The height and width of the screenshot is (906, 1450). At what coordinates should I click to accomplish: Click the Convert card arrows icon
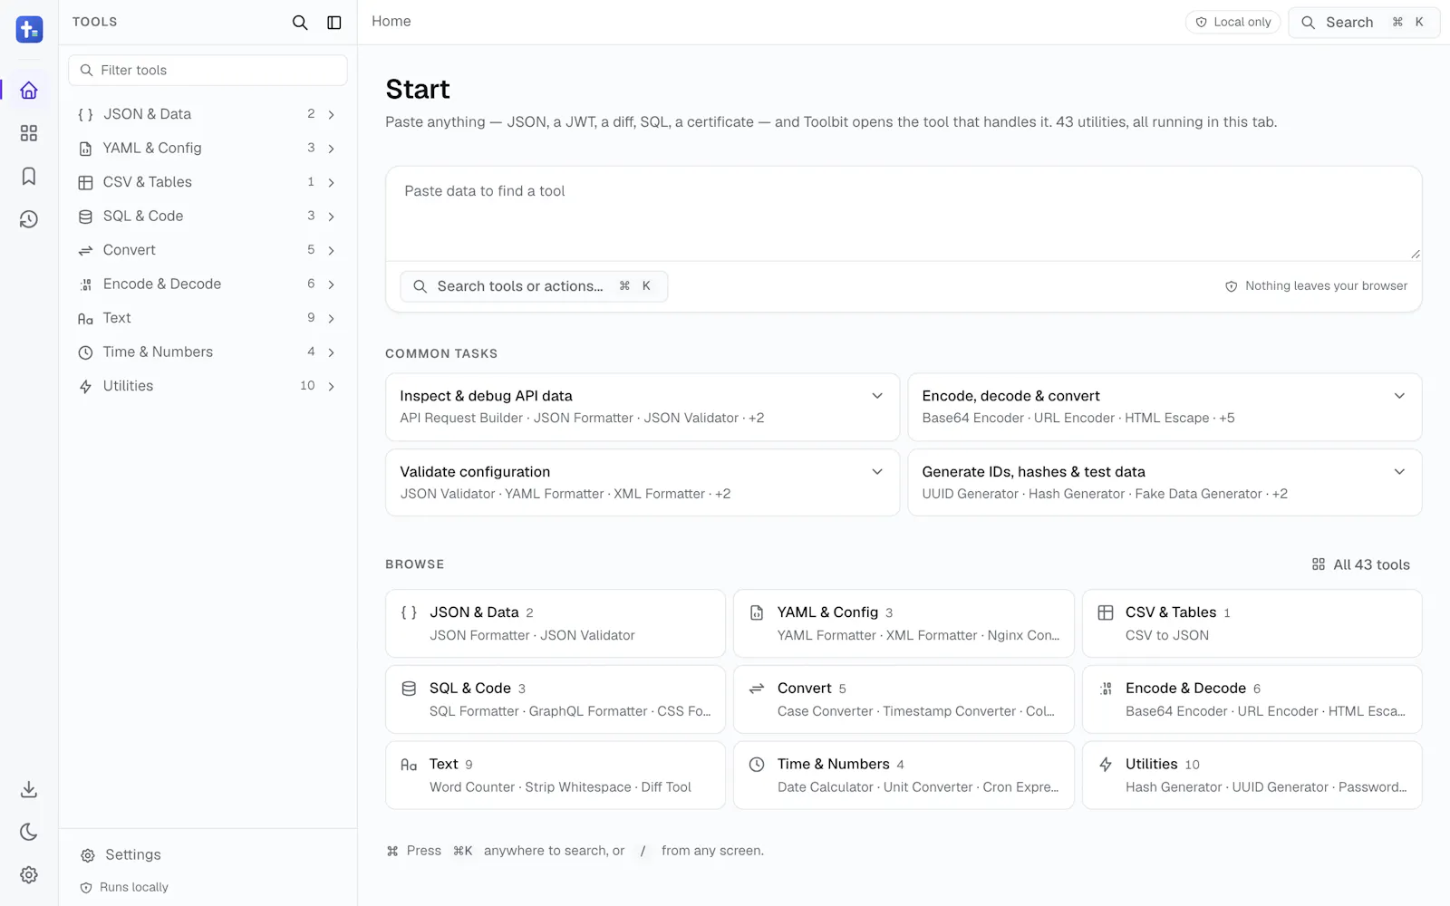[x=757, y=689]
